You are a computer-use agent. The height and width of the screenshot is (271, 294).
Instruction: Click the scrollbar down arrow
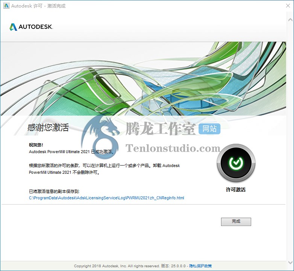click(290, 262)
